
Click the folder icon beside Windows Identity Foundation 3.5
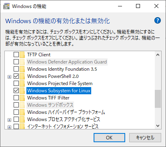(x=22, y=69)
